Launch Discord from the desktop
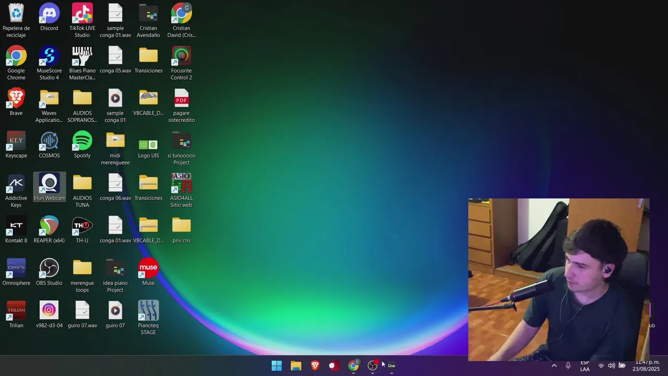The height and width of the screenshot is (376, 668). 49,18
